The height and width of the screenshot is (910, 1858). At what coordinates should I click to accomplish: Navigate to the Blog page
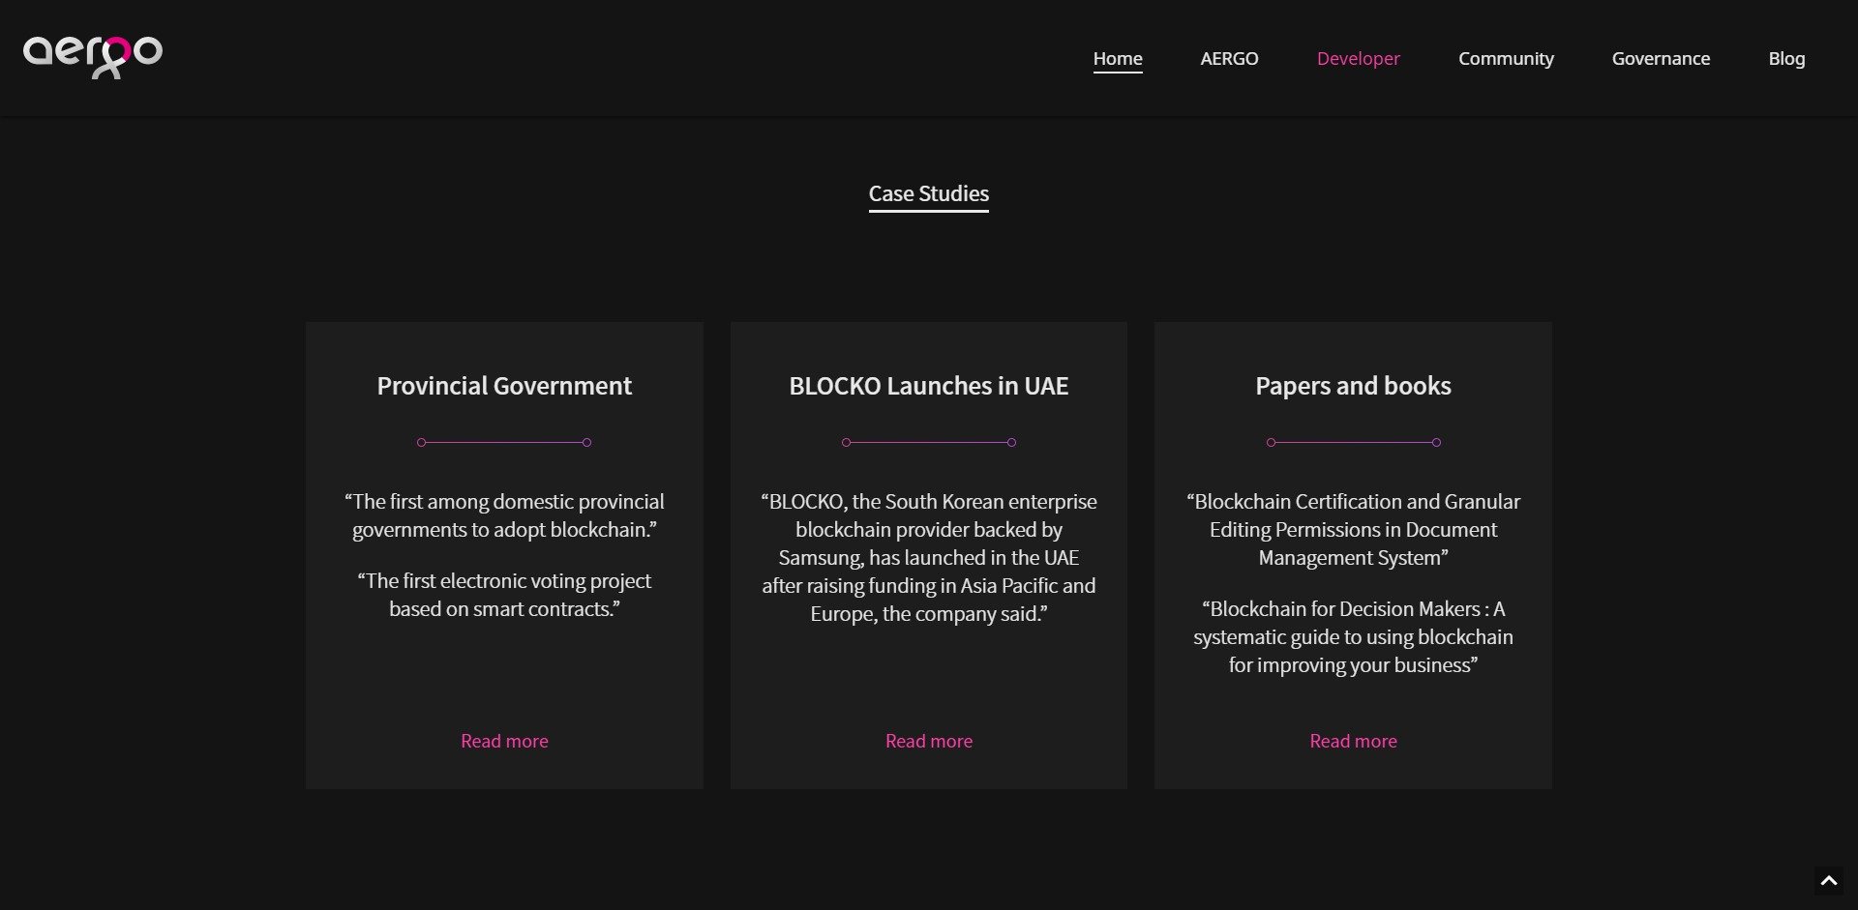[x=1785, y=58]
